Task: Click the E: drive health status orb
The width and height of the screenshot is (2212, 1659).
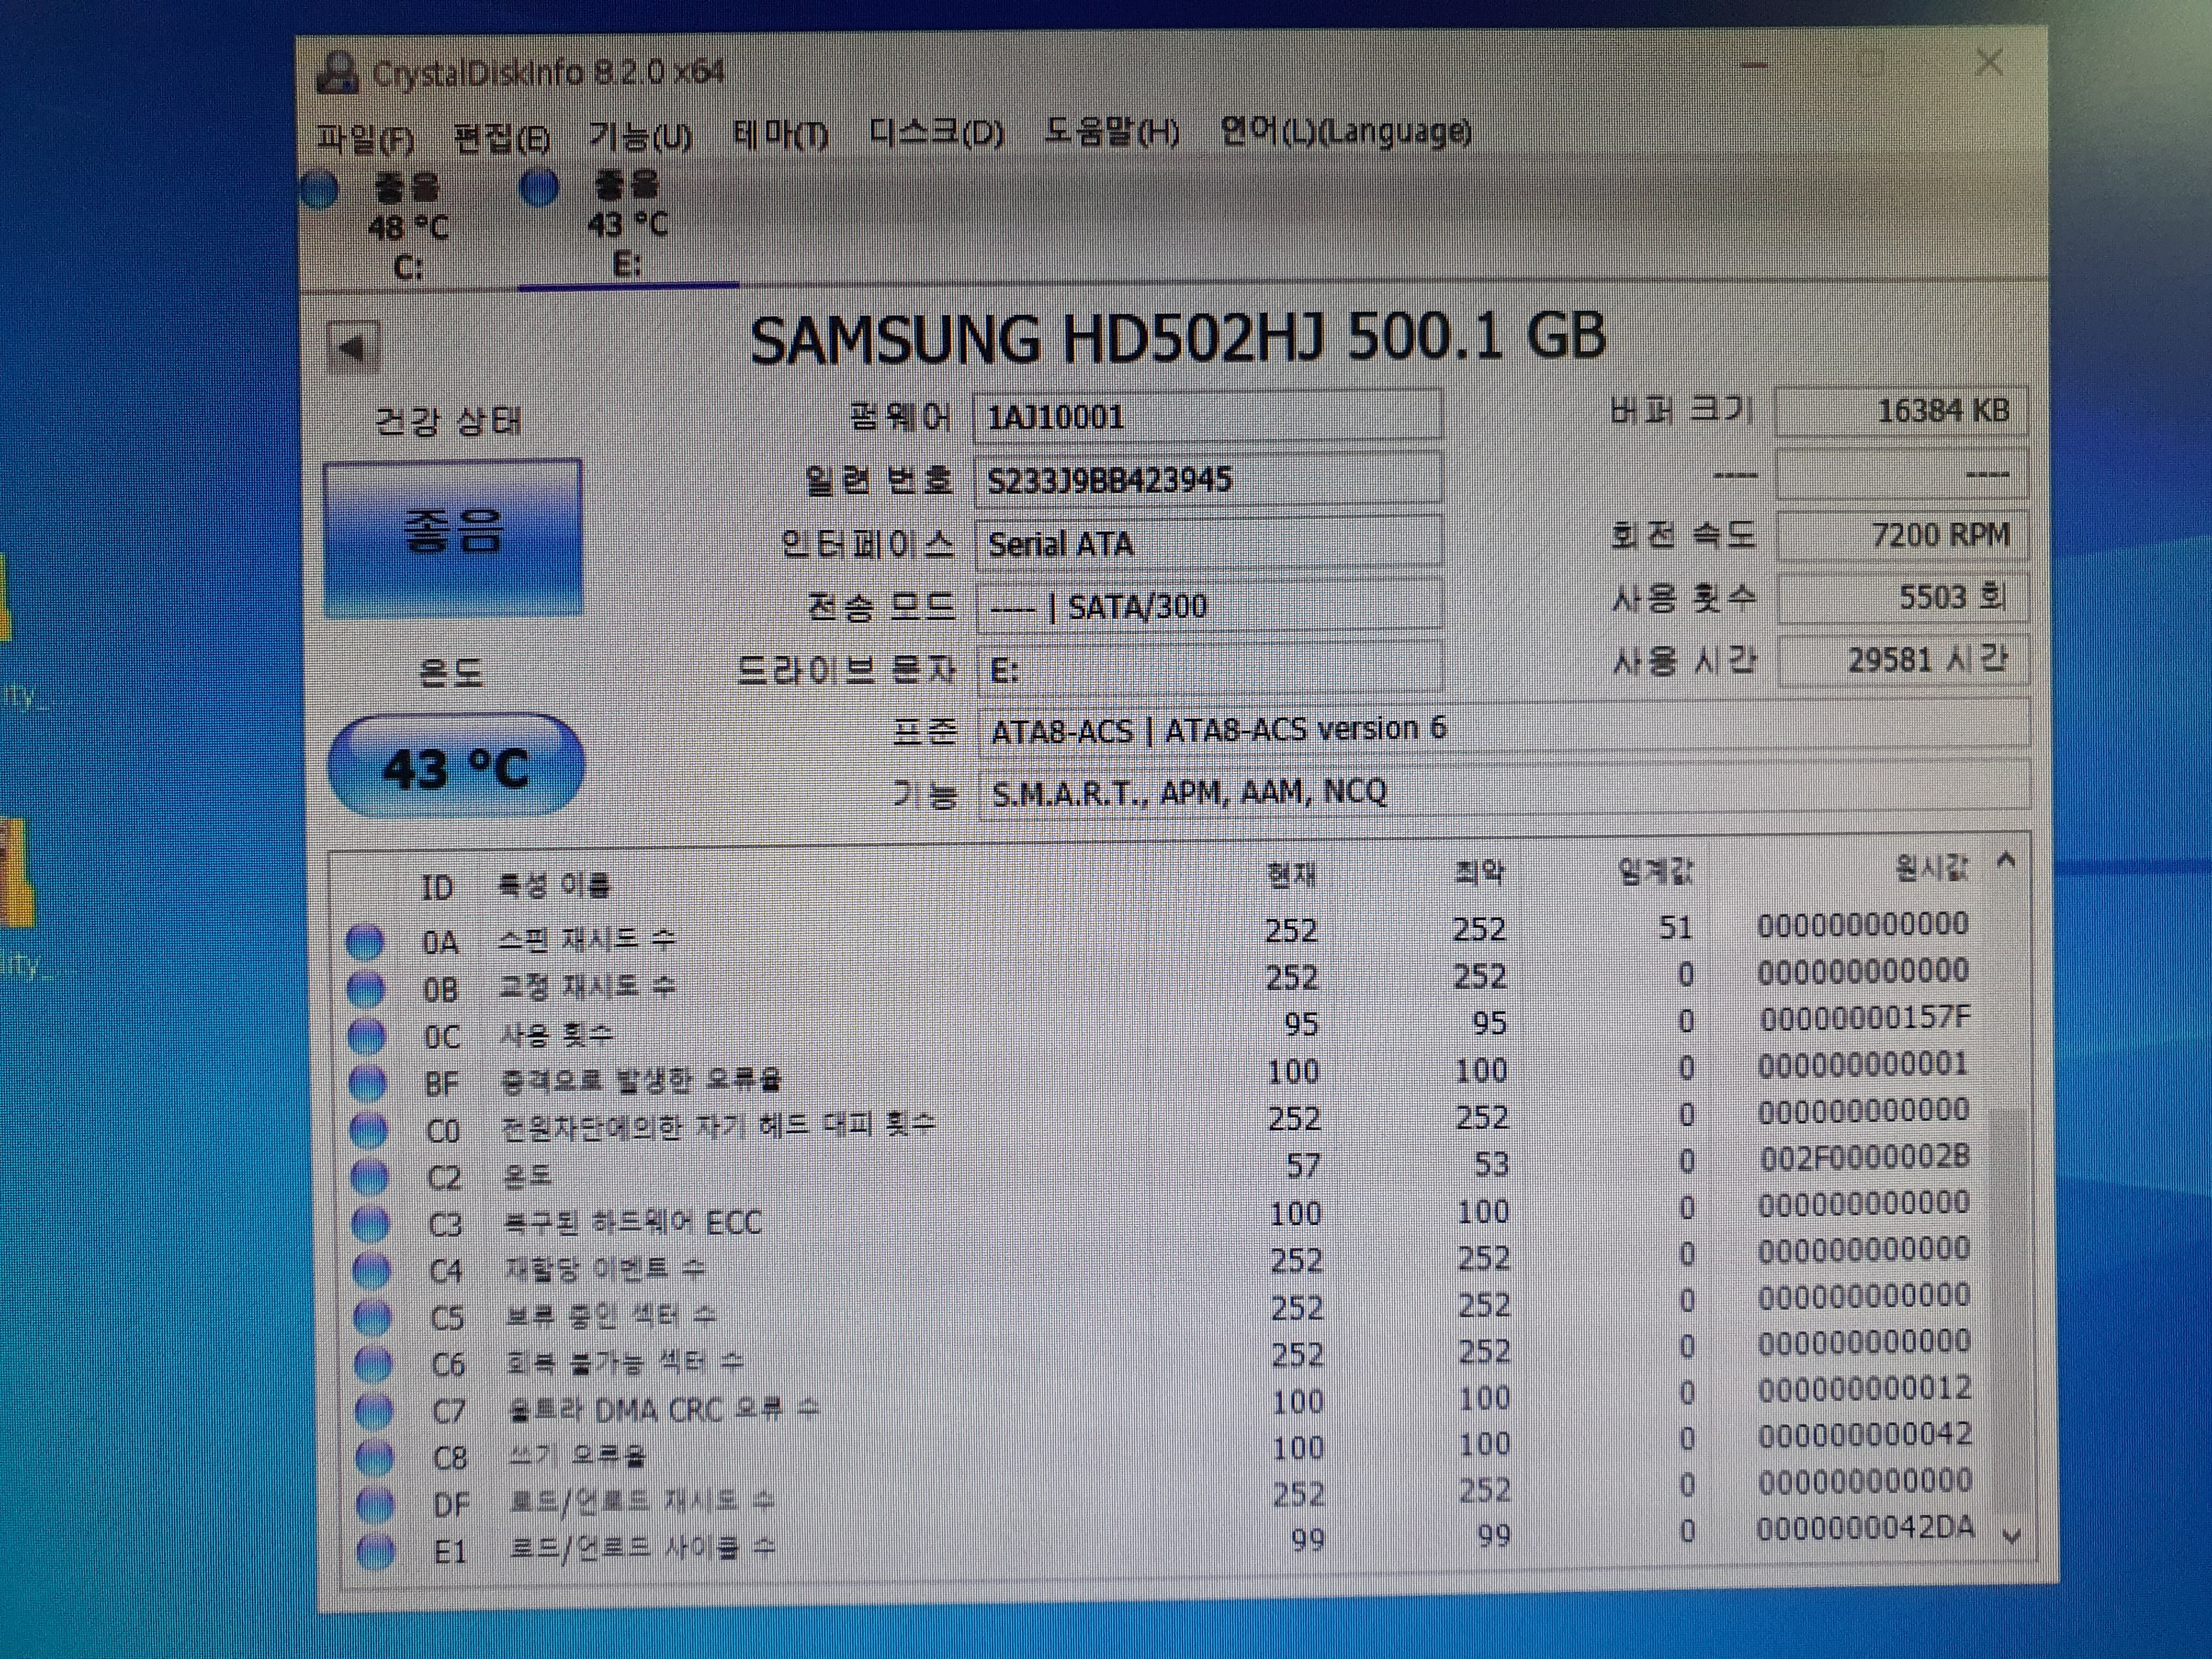Action: 540,188
